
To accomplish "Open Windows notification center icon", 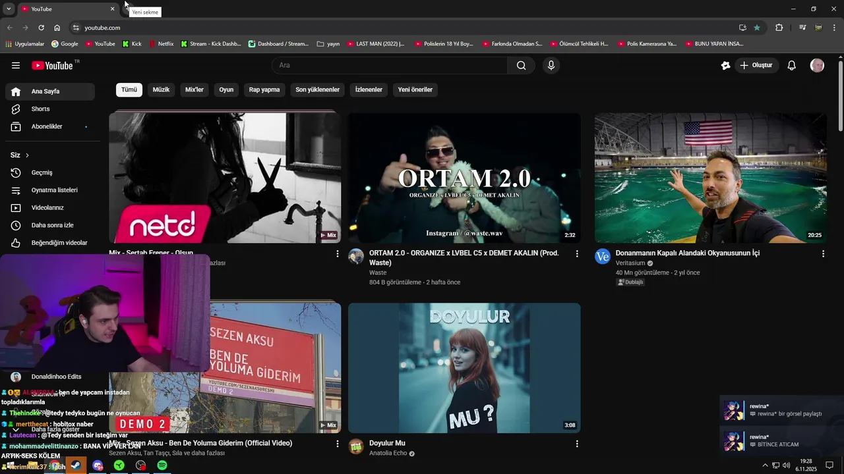I will point(829,465).
